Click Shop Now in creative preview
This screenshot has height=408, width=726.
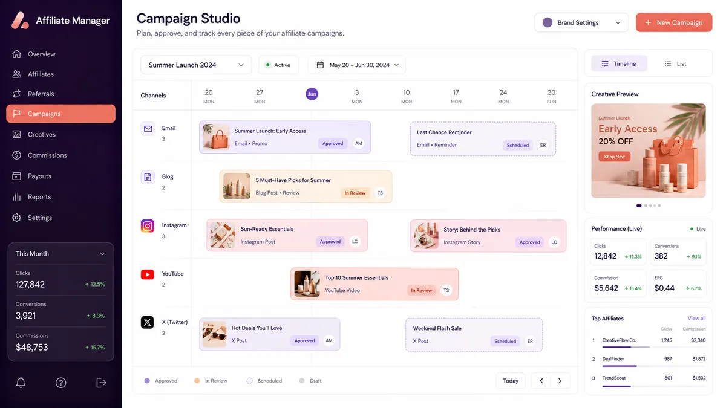tap(614, 157)
